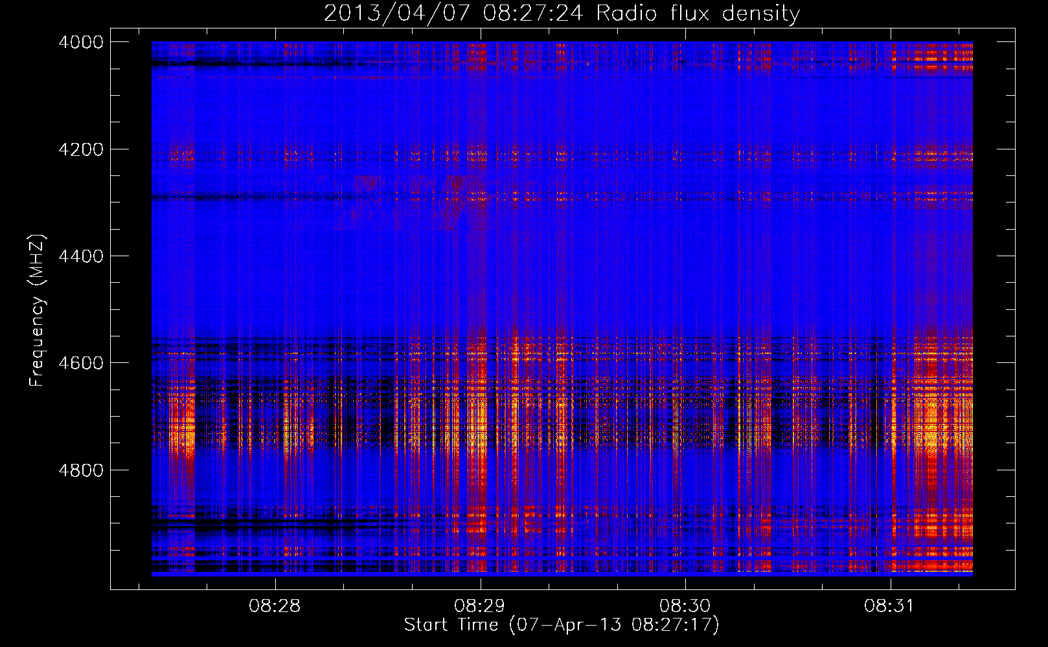Click the plot title 'Radio flux density'

[698, 14]
